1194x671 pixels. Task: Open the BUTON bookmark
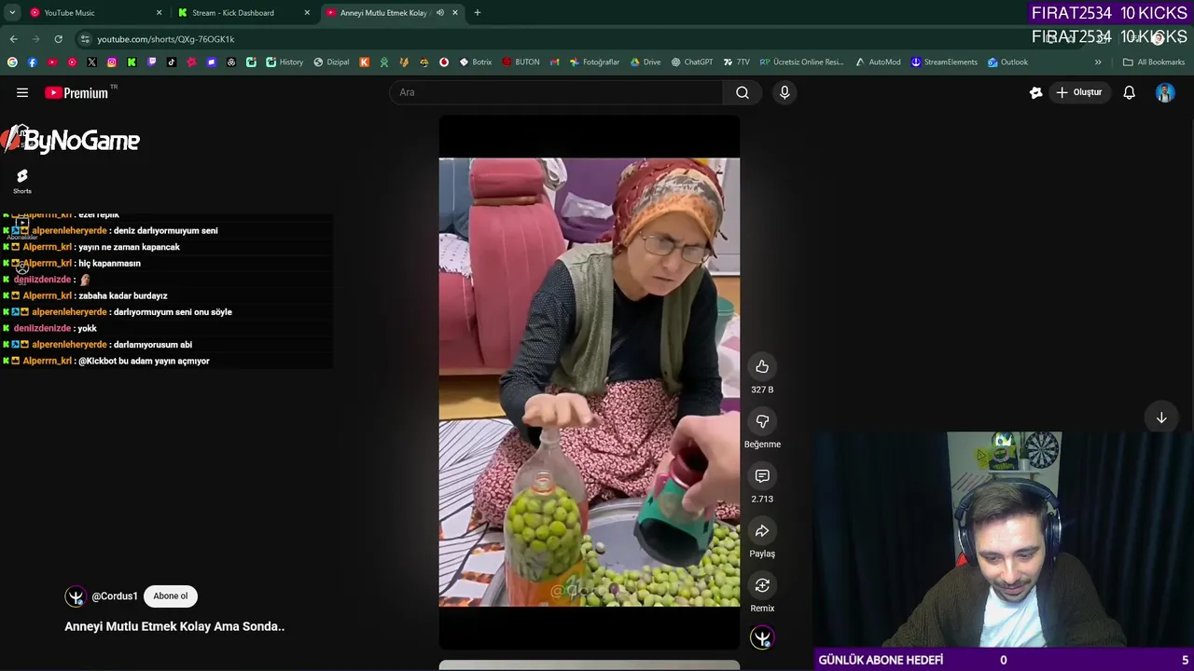(x=521, y=62)
